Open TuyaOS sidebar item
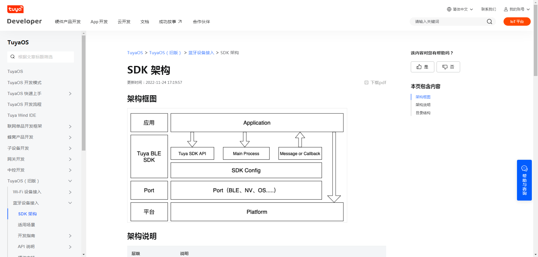Viewport: 538px width, 257px height. (x=15, y=72)
